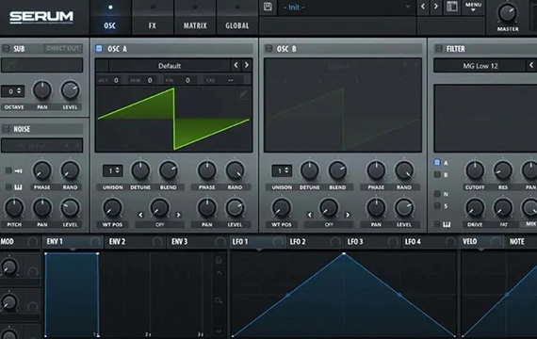Image resolution: width=537 pixels, height=339 pixels.
Task: Select previous warp mode in OSC B
Action: (x=310, y=215)
